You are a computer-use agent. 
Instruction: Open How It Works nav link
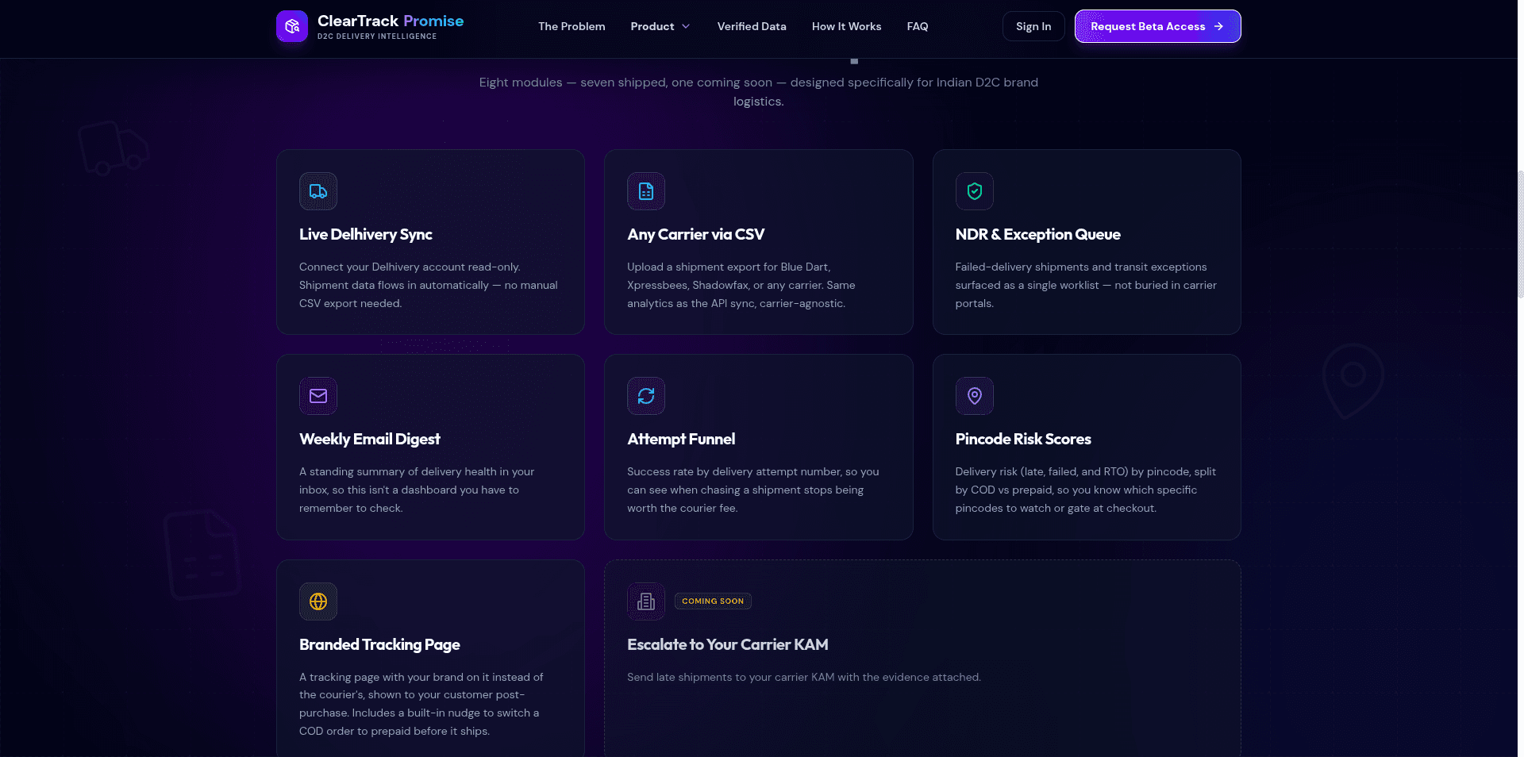(x=846, y=26)
